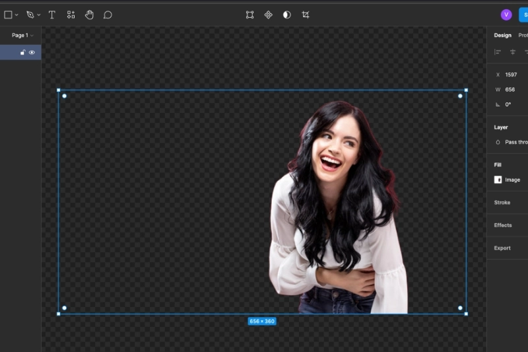Select the Crop image tool
The width and height of the screenshot is (528, 352).
(x=306, y=15)
